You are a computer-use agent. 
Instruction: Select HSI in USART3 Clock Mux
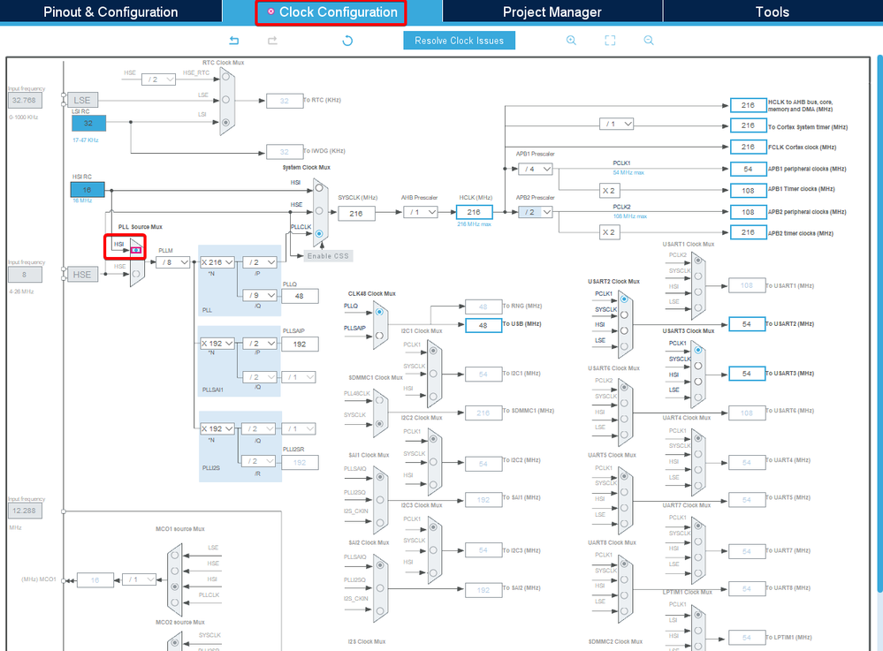pyautogui.click(x=698, y=382)
